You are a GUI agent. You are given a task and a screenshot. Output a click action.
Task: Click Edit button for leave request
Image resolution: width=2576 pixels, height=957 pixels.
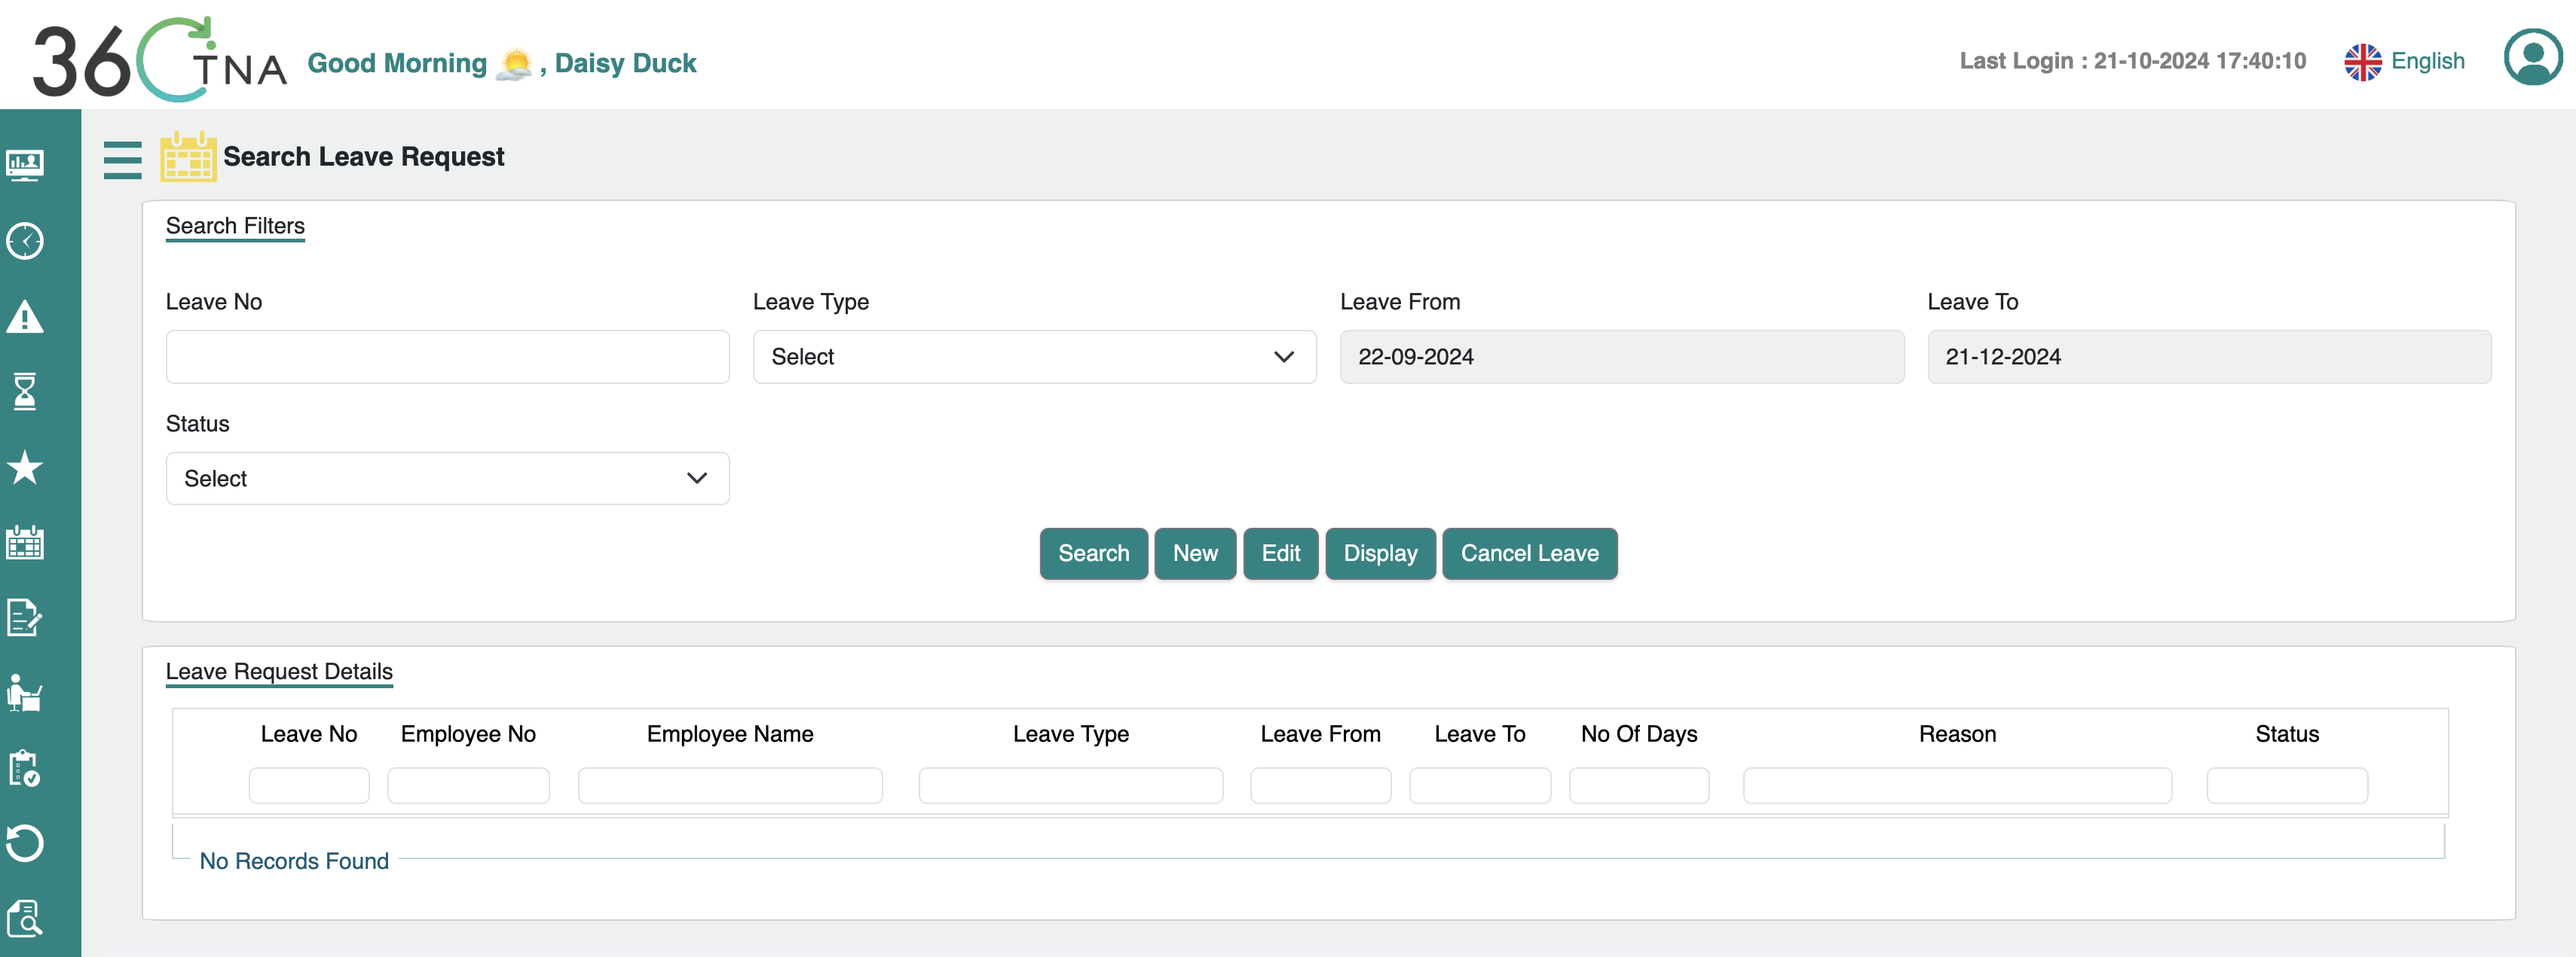1280,552
